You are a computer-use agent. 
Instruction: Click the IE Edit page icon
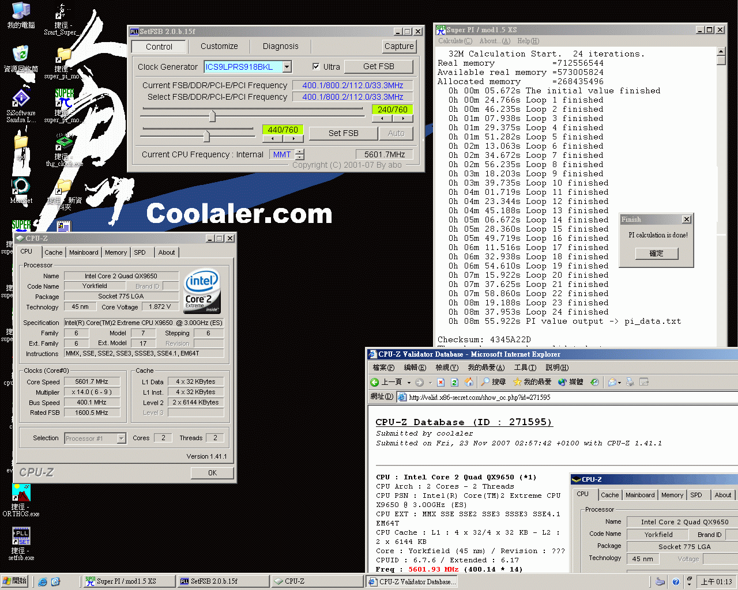tap(644, 382)
